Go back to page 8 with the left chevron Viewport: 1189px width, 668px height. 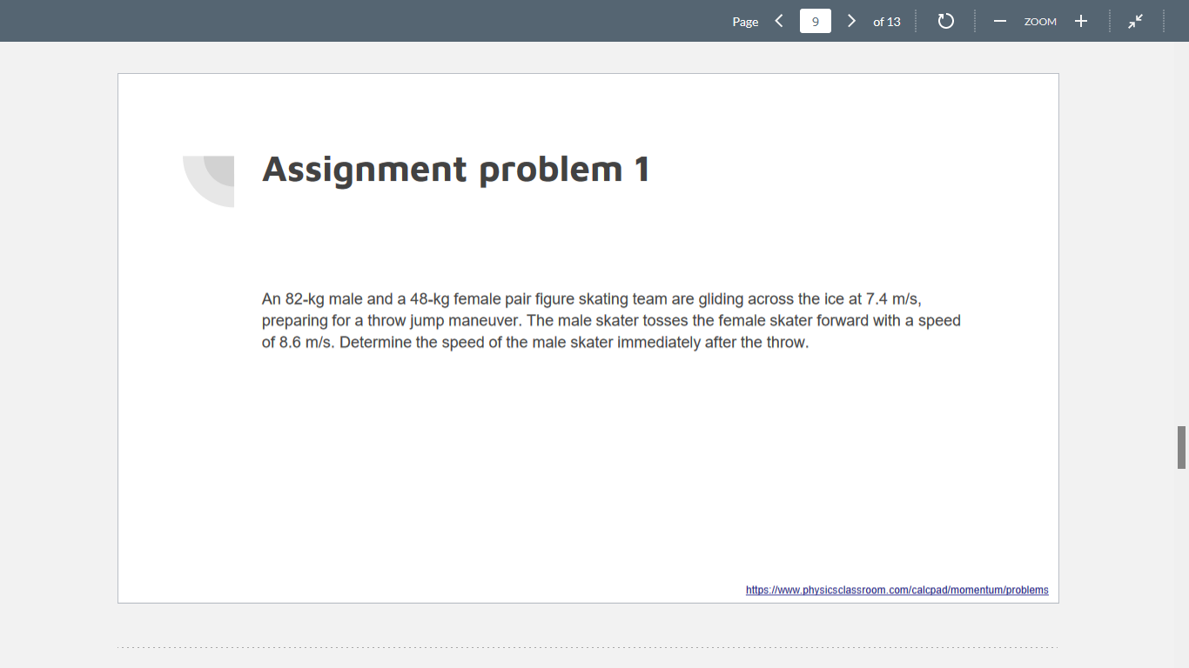(x=779, y=21)
